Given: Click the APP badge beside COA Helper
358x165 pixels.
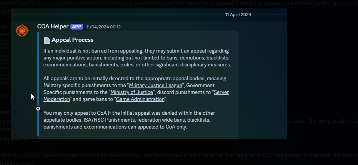Looking at the screenshot, I should pos(77,26).
